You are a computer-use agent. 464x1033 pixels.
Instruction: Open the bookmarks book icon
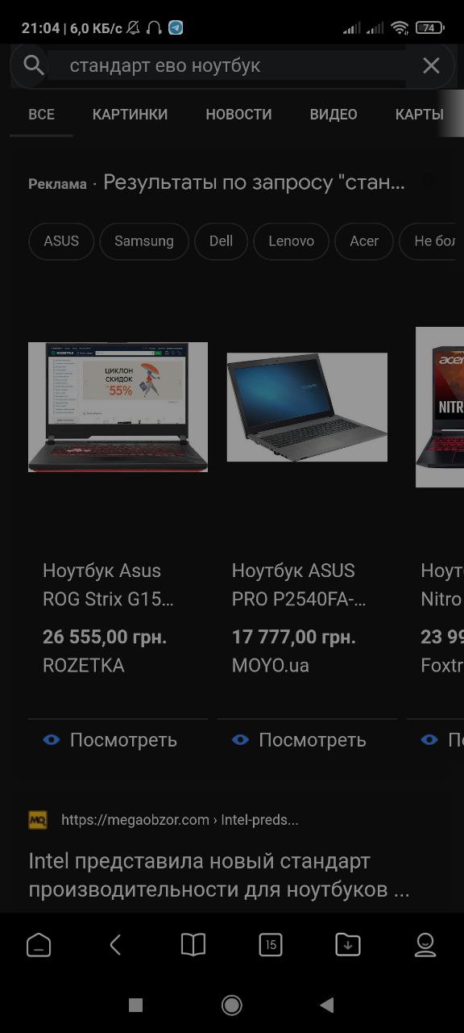193,944
